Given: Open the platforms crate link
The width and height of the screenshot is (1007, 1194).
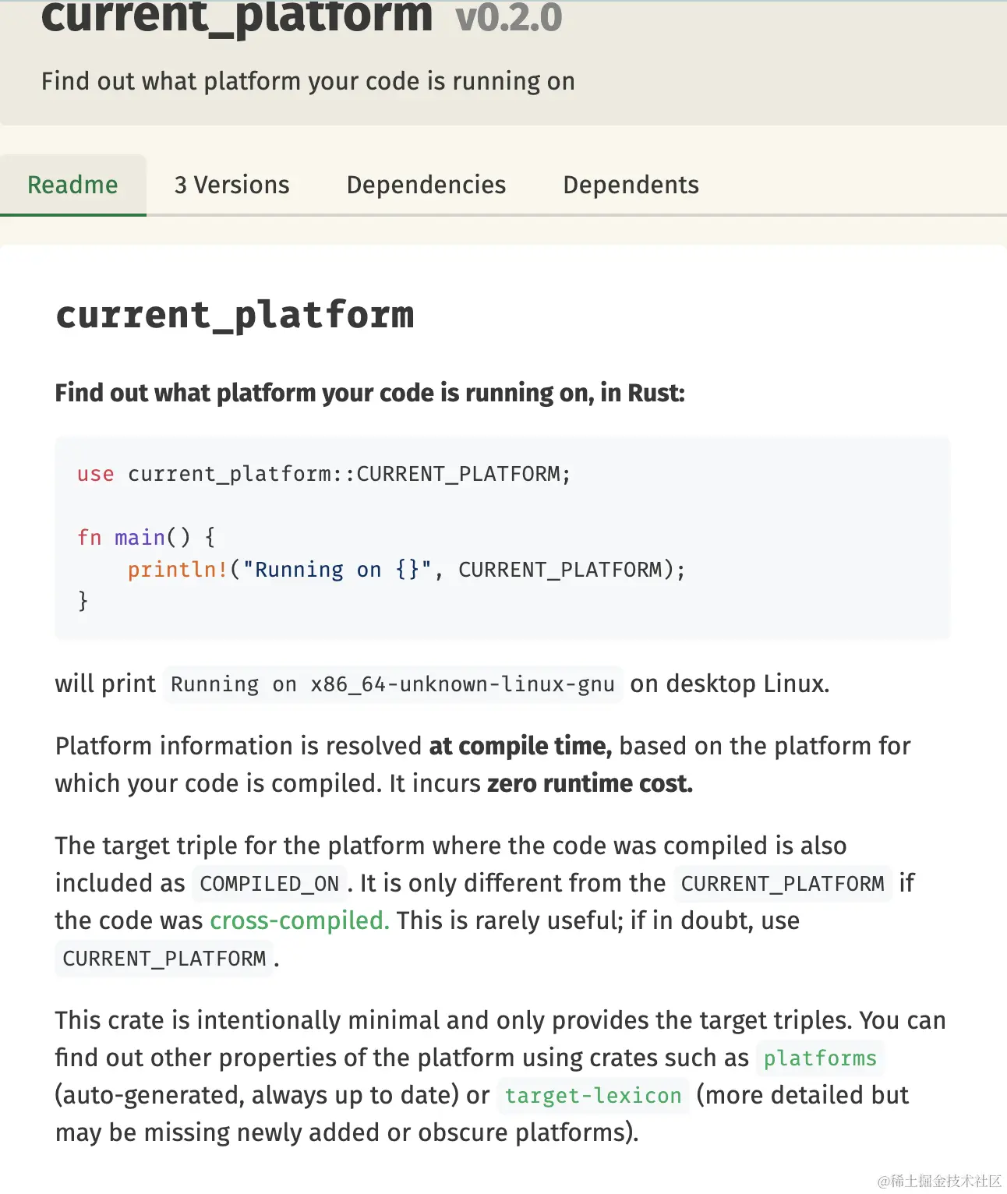Looking at the screenshot, I should 820,1058.
